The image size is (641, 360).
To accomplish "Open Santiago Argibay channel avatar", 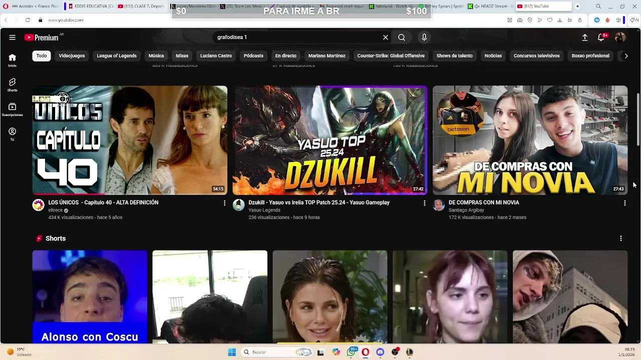I will (x=439, y=205).
